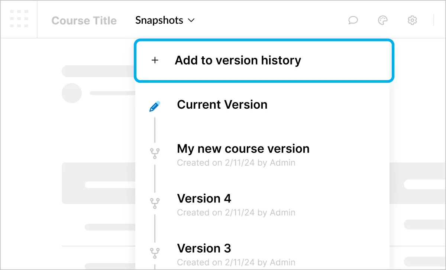The height and width of the screenshot is (270, 446).
Task: Click the dotted grid app menu icon
Action: click(x=19, y=19)
